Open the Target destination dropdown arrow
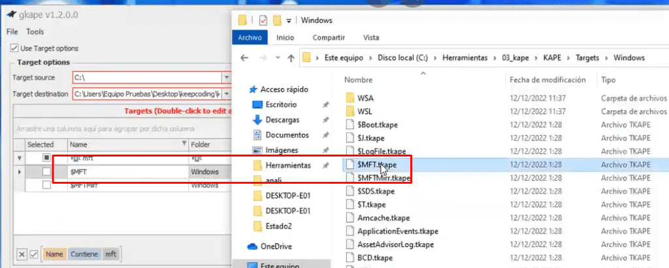 [x=227, y=94]
